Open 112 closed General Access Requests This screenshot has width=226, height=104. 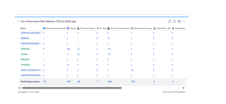(109, 54)
